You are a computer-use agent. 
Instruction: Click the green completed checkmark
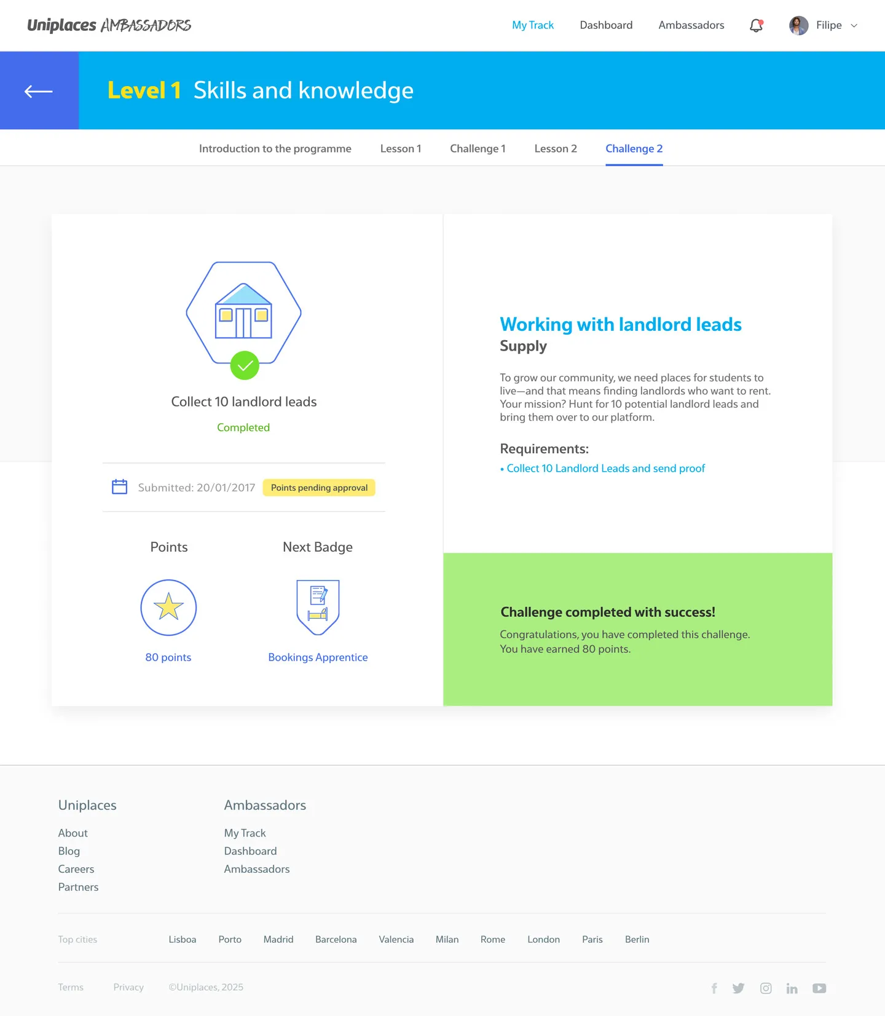[245, 365]
